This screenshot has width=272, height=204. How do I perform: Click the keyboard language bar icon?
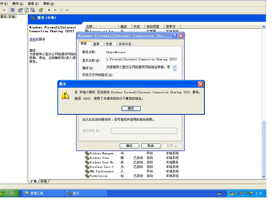pos(220,194)
